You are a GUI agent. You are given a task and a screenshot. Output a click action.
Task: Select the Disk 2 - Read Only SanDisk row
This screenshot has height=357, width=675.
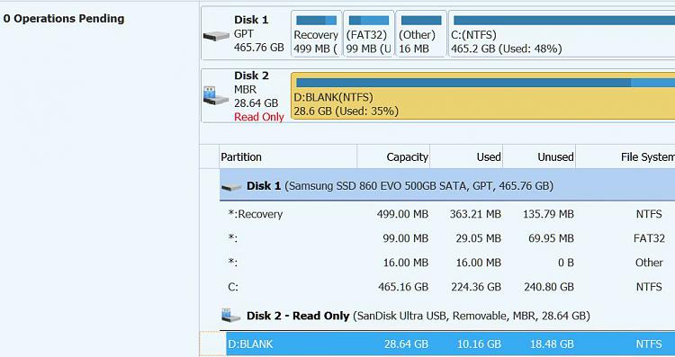coord(447,316)
